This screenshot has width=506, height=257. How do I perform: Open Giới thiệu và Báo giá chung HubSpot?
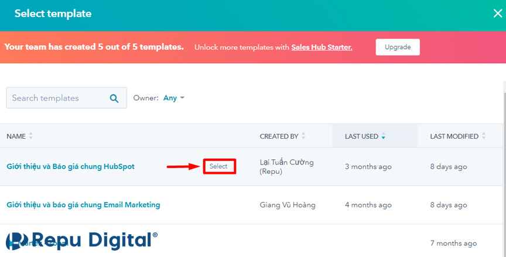70,167
